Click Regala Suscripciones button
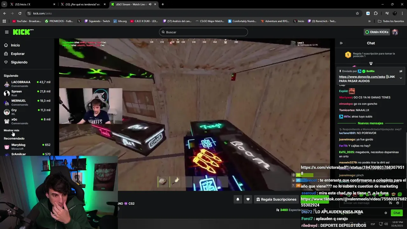 pyautogui.click(x=276, y=199)
